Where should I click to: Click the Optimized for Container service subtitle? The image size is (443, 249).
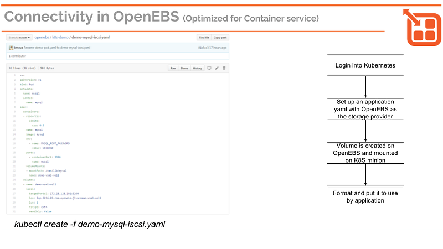click(x=251, y=18)
